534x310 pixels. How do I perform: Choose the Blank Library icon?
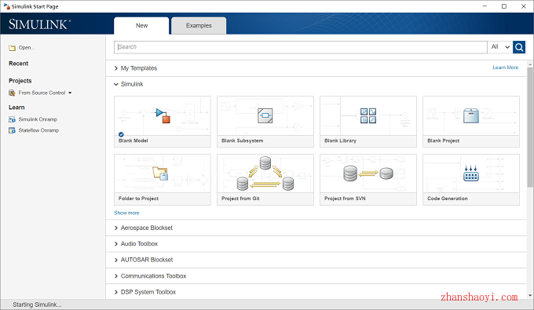[x=368, y=115]
